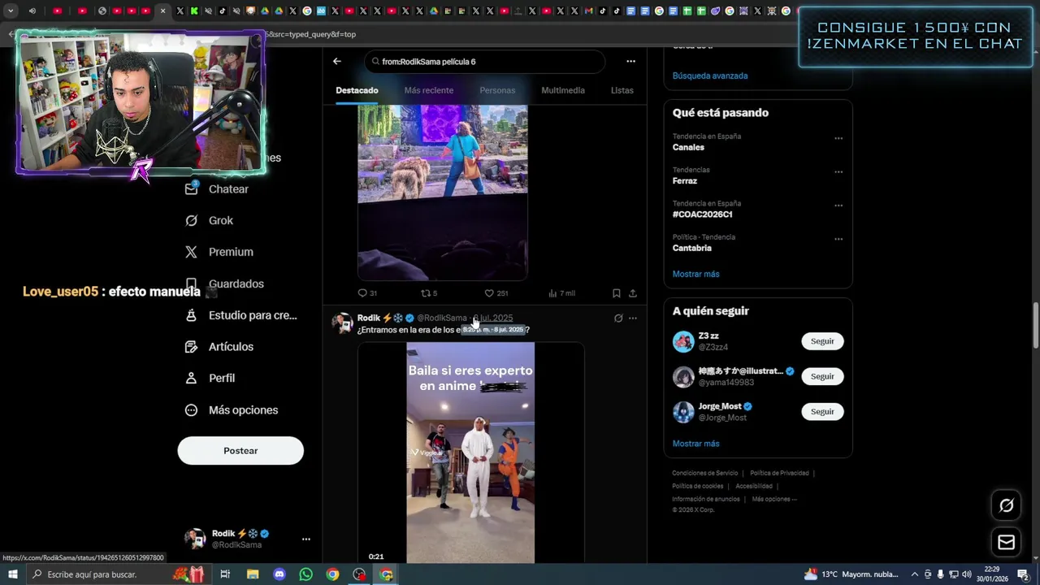
Task: Open the Estudio para creadores icon
Action: [192, 315]
